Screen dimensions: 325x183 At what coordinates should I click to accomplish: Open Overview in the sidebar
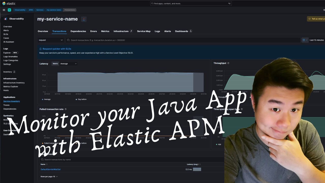click(x=8, y=26)
